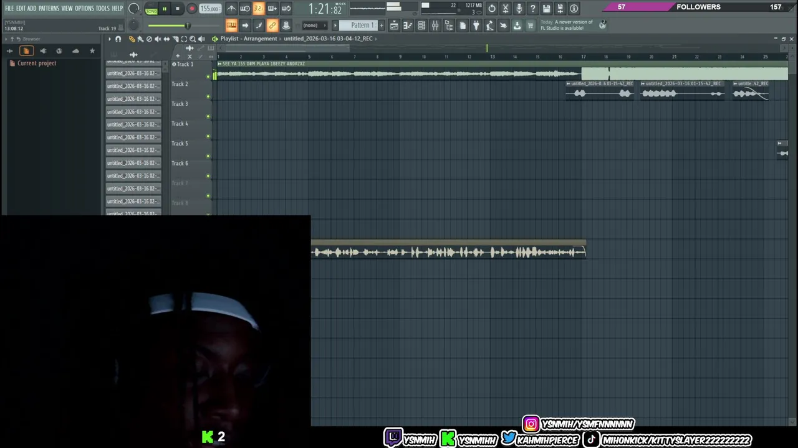
Task: Toggle wait for input to start
Action: (x=245, y=9)
